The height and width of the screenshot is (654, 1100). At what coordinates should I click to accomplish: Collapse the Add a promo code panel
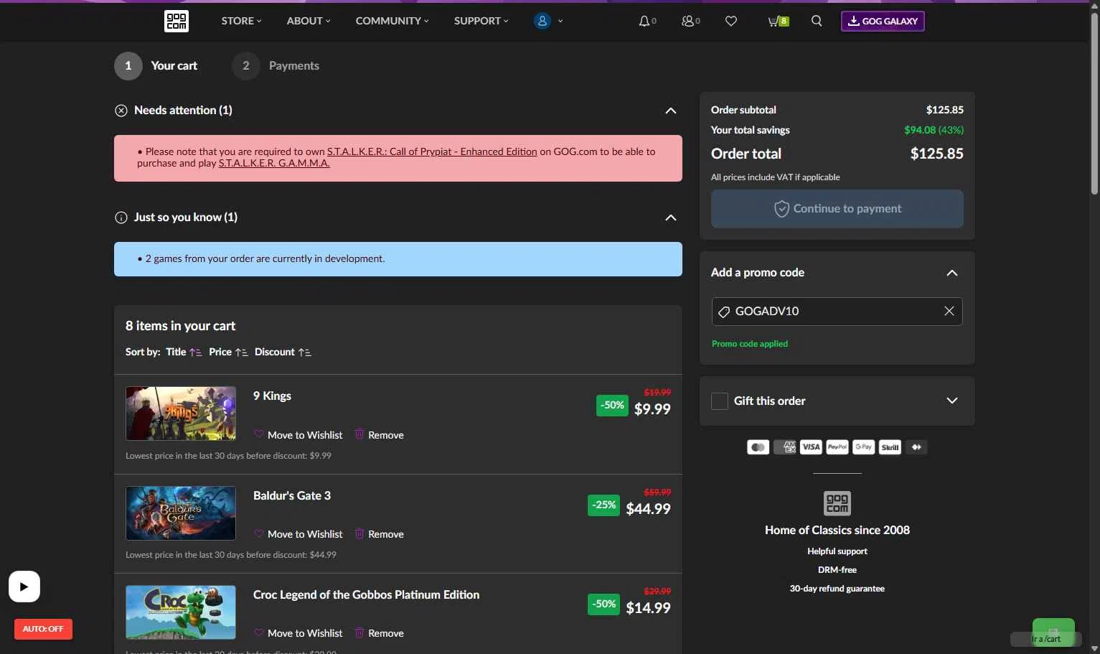click(x=952, y=273)
